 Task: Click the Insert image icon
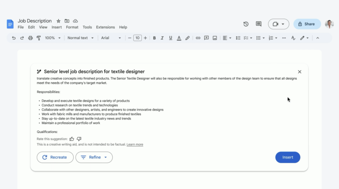coord(215,38)
